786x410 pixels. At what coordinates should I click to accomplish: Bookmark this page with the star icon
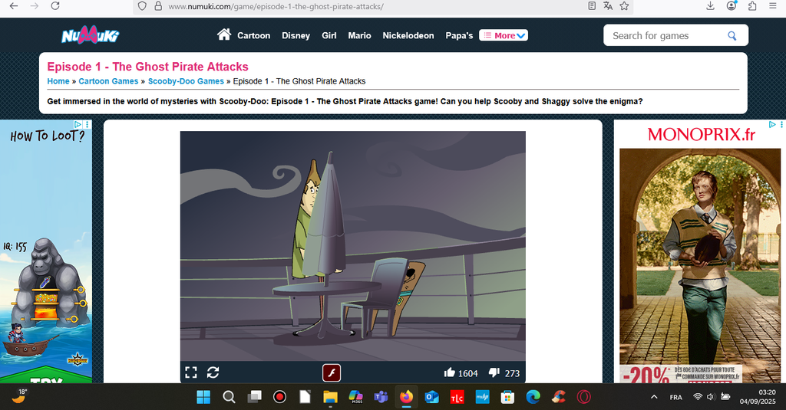pos(625,6)
